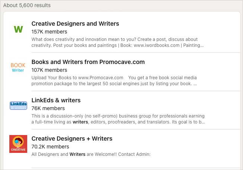Click the 107K members label
Viewport: 243px width, 170px height.
(49, 70)
